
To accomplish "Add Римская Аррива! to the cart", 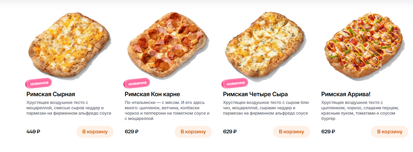I will coord(389,132).
